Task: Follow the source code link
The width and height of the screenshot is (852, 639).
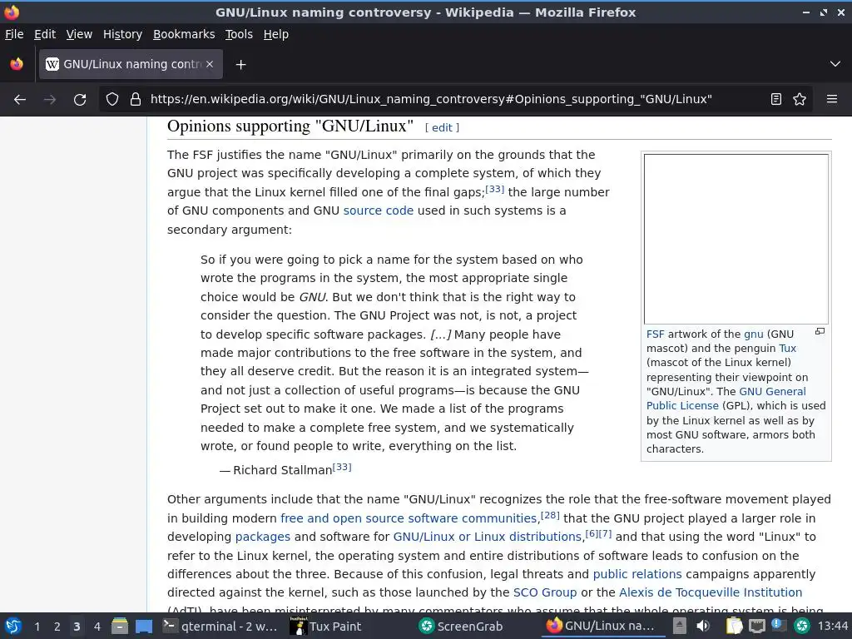Action: pyautogui.click(x=379, y=211)
